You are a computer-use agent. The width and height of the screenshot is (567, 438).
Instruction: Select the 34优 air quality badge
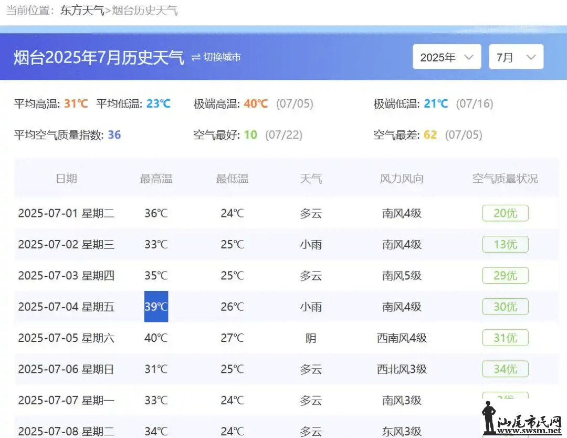(x=505, y=369)
